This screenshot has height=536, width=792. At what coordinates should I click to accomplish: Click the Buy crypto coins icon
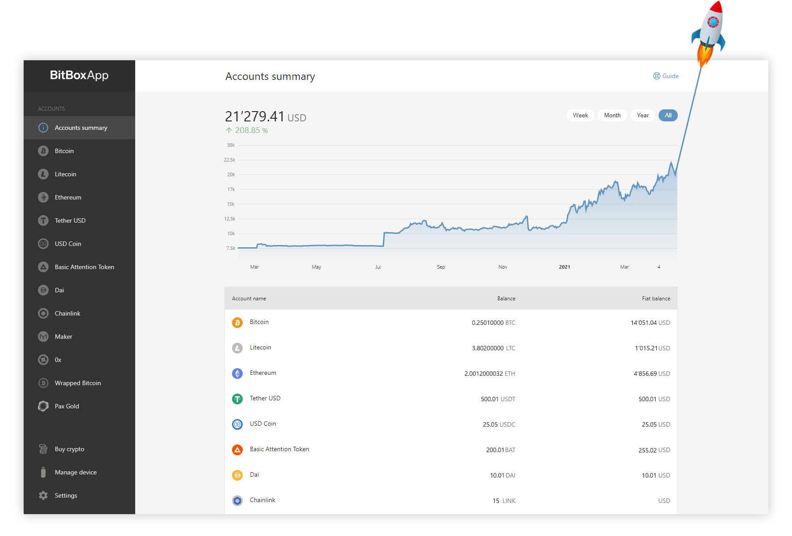(43, 449)
